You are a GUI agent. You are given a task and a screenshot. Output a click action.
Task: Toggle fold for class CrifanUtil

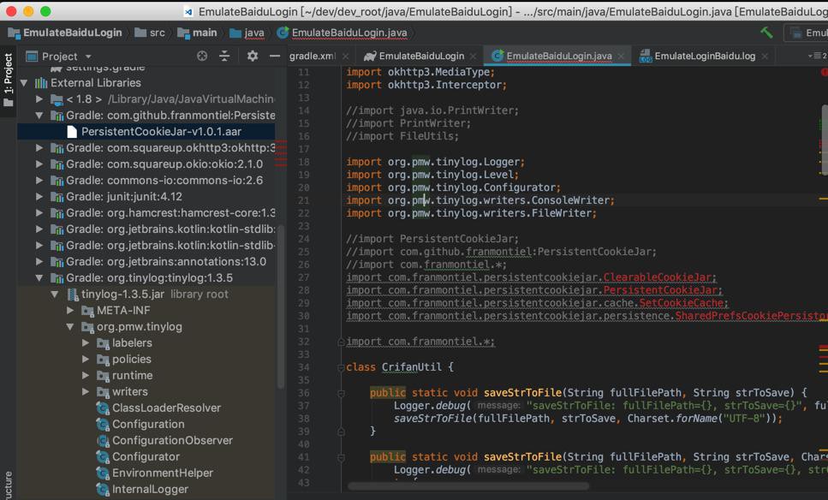[x=341, y=367]
